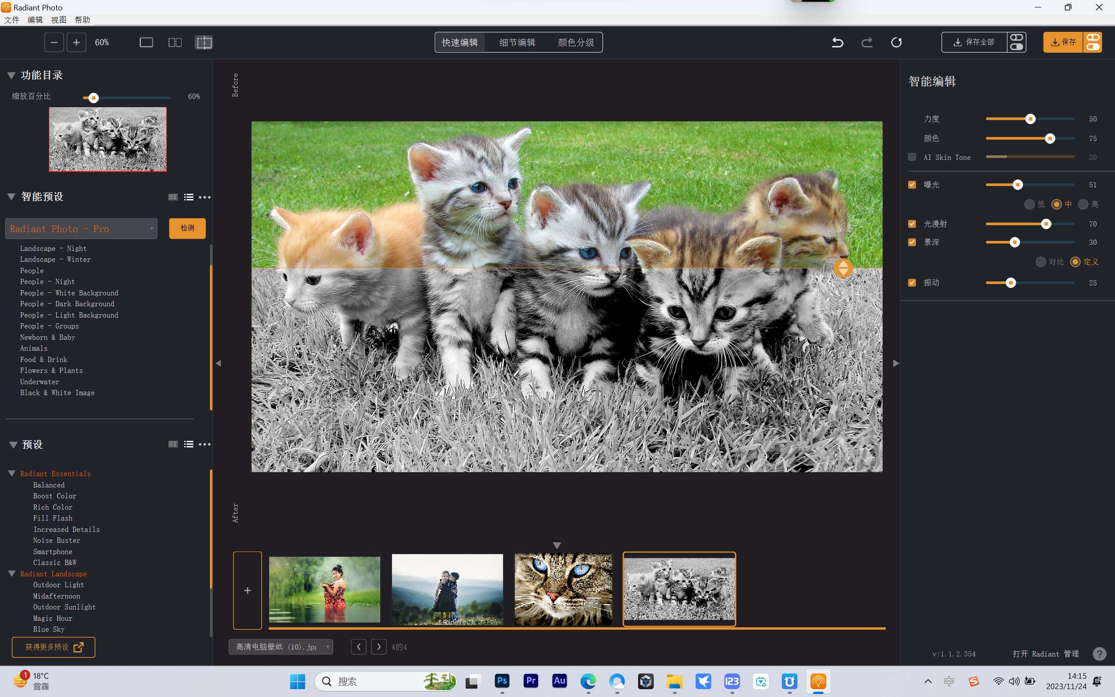Image resolution: width=1115 pixels, height=697 pixels.
Task: Click the redo arrow icon
Action: [x=867, y=42]
